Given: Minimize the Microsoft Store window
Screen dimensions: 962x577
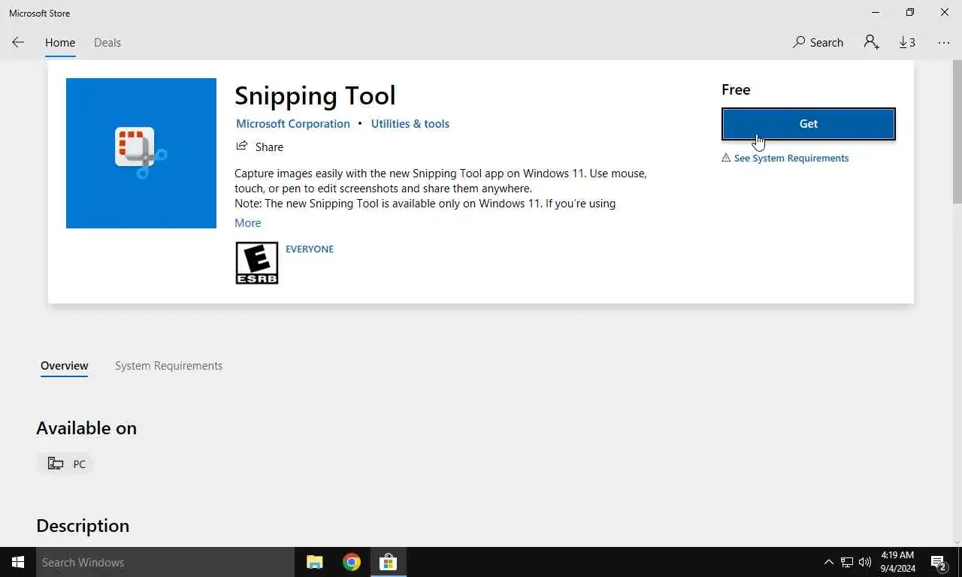Looking at the screenshot, I should (876, 13).
